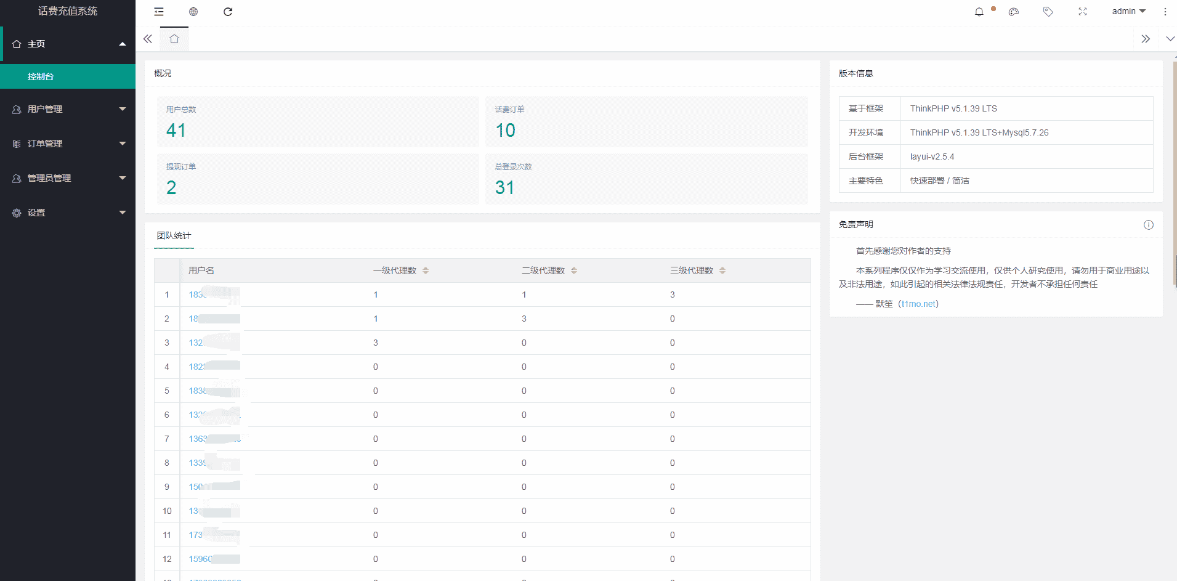This screenshot has height=581, width=1177.
Task: Click the disclaimer info circle icon
Action: [x=1149, y=225]
